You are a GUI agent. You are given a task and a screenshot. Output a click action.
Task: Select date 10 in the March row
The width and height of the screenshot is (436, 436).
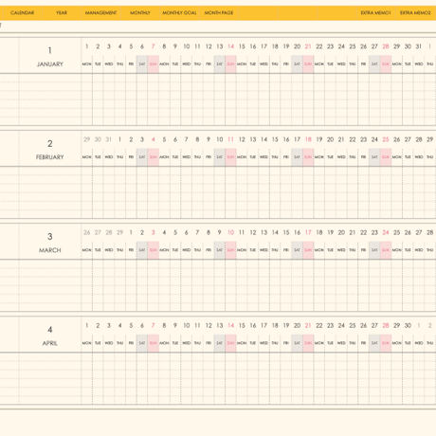point(230,232)
